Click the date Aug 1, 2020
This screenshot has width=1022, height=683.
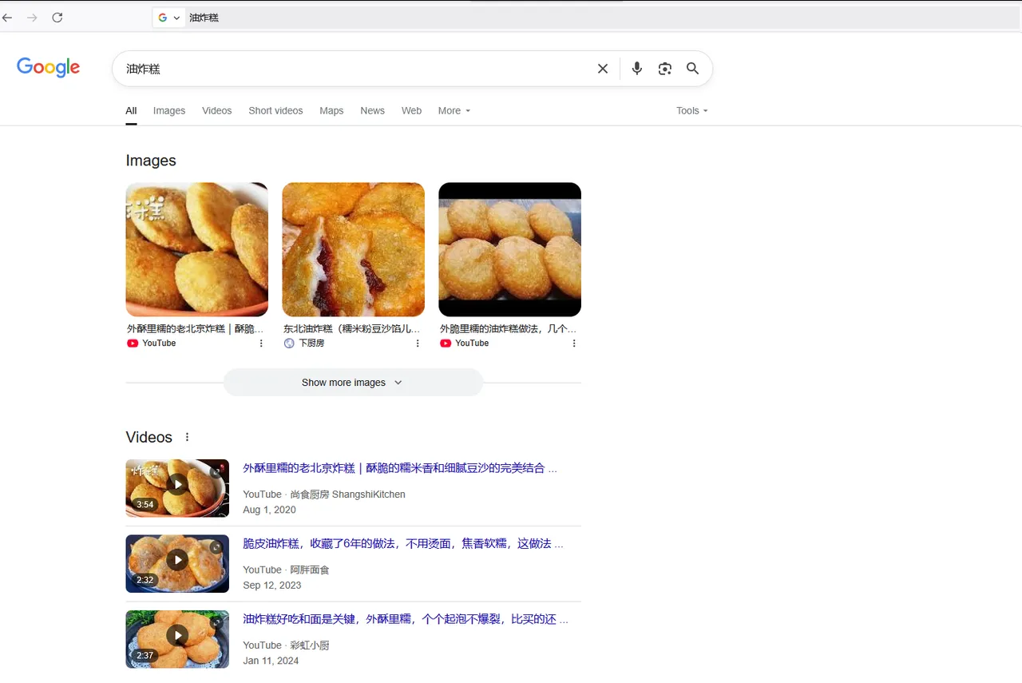click(x=269, y=510)
